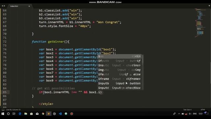This screenshot has width=211, height=119.
Task: Open the clock showing 12:21
Action: click(x=201, y=114)
